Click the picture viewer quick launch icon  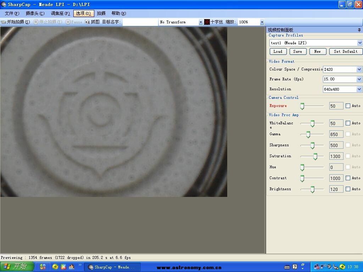click(63, 267)
